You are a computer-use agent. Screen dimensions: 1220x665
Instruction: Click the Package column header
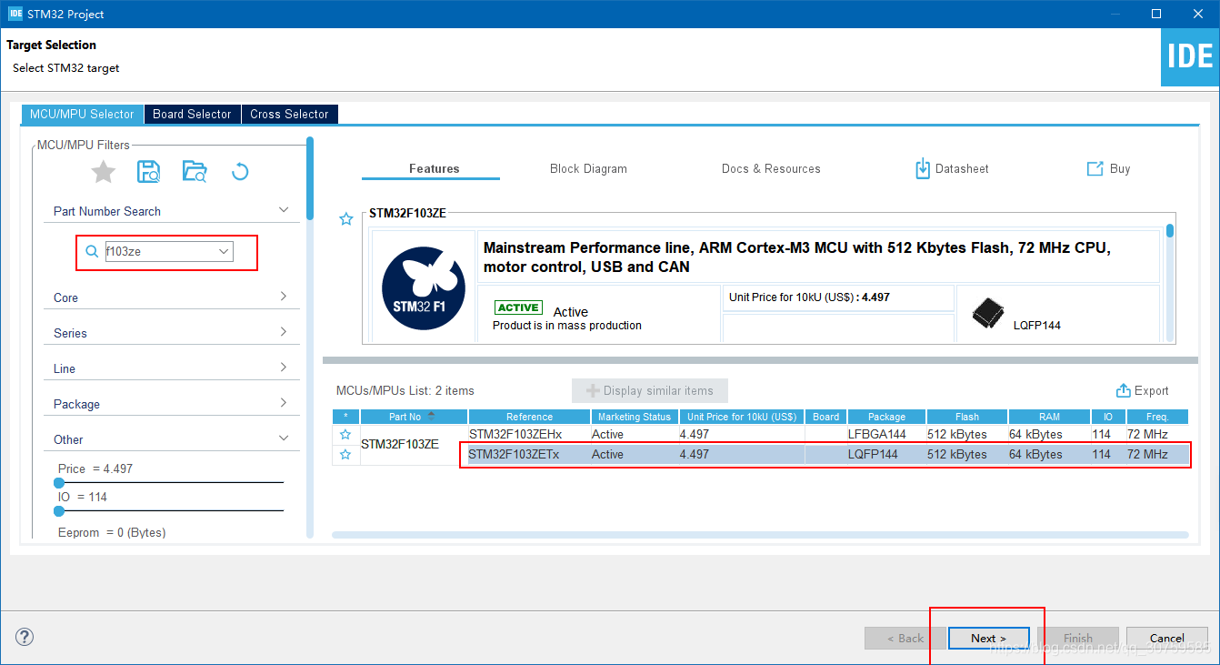point(886,417)
